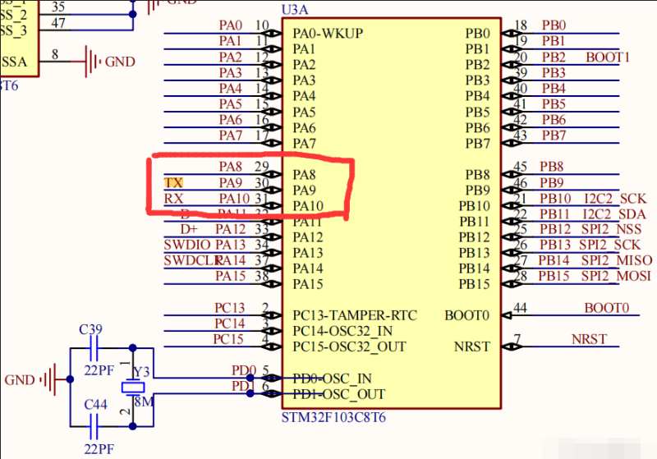
Task: Click the PA15 net label on pin 38
Action: [x=231, y=276]
